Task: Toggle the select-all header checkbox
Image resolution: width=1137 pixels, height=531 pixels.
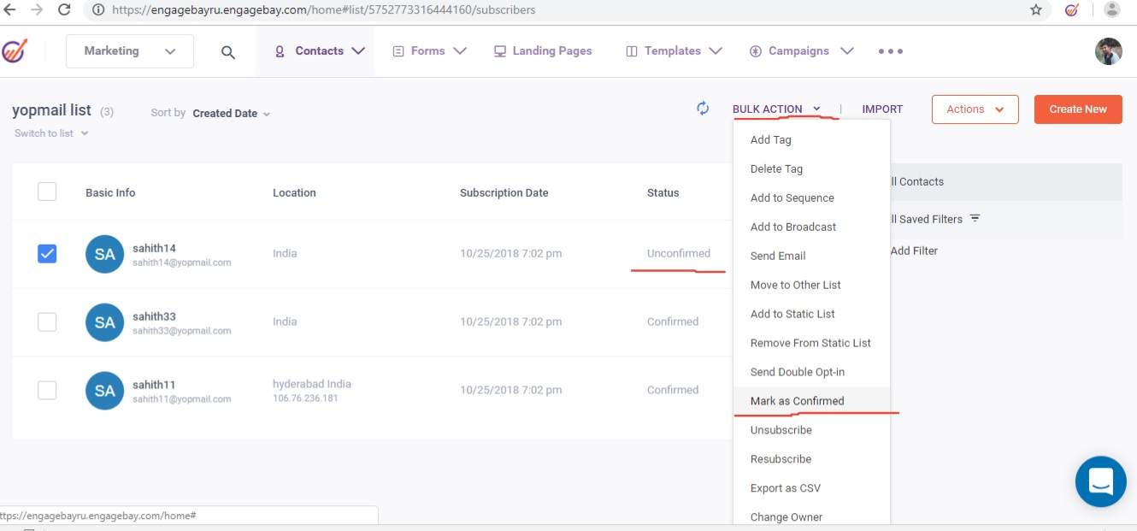Action: (x=47, y=192)
